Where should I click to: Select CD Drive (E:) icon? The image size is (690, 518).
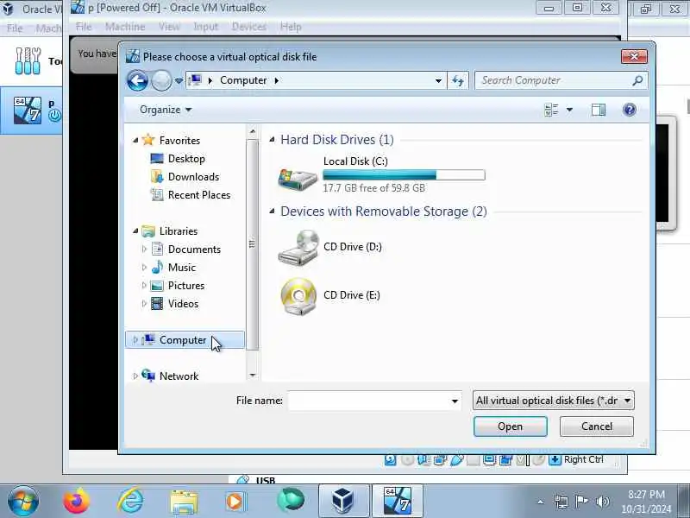click(298, 296)
